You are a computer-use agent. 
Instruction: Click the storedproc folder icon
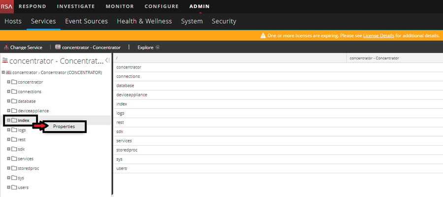(x=14, y=168)
